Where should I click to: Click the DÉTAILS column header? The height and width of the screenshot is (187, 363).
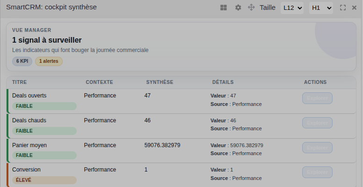223,82
